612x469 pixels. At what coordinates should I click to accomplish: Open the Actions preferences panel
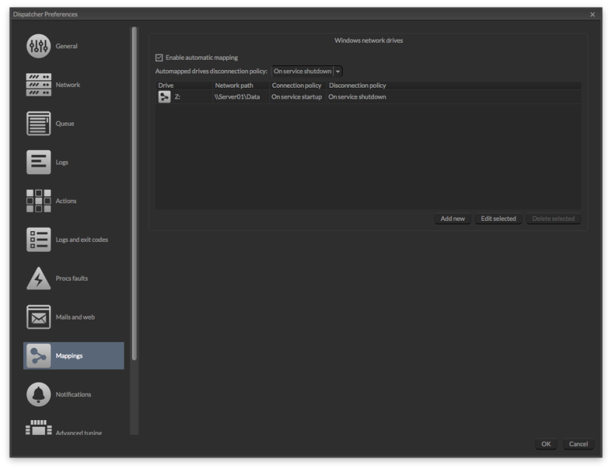39,201
